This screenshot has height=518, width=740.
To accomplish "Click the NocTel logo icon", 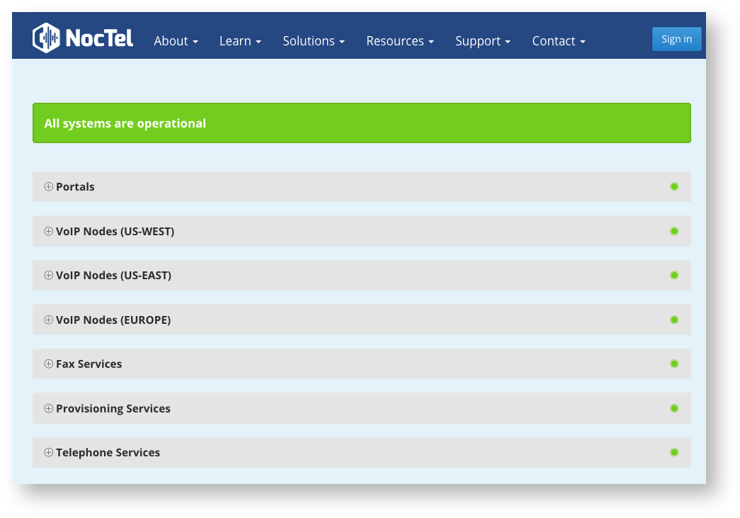I will 47,38.
